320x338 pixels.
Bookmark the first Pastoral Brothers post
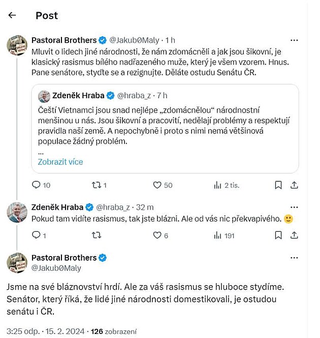point(278,185)
